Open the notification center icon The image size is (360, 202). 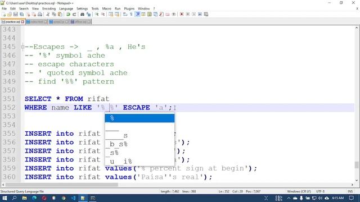click(351, 198)
